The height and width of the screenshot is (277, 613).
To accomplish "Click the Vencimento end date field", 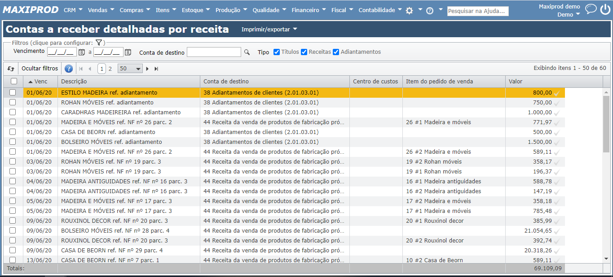I will 108,52.
